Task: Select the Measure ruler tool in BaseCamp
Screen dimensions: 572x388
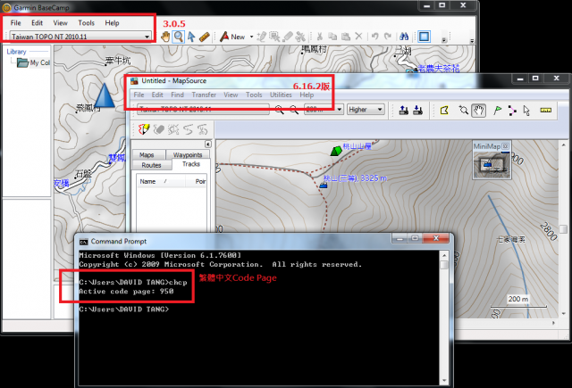Action: (x=205, y=37)
